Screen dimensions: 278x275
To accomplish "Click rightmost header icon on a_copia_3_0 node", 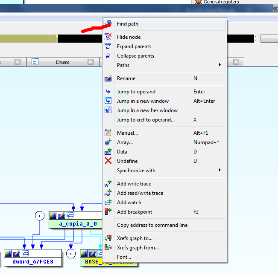I will point(70,215).
